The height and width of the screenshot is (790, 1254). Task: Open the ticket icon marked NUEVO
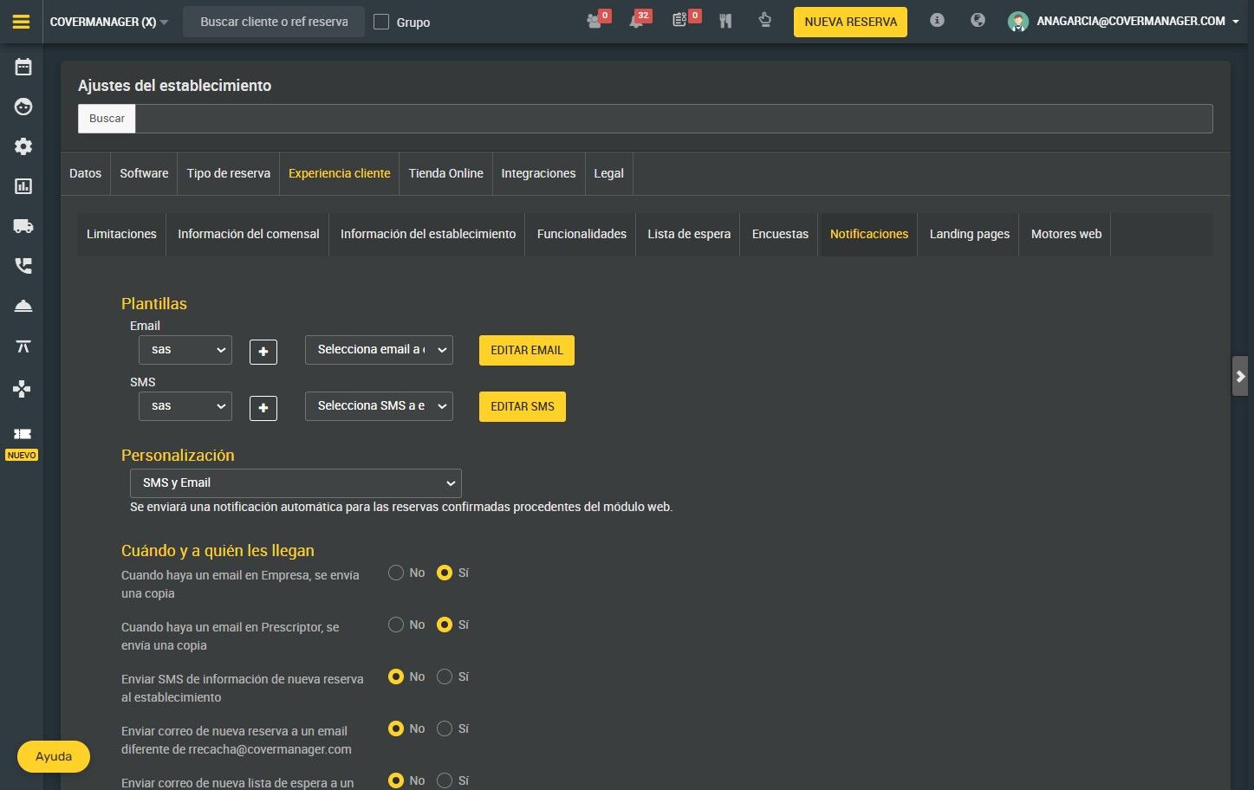(23, 434)
